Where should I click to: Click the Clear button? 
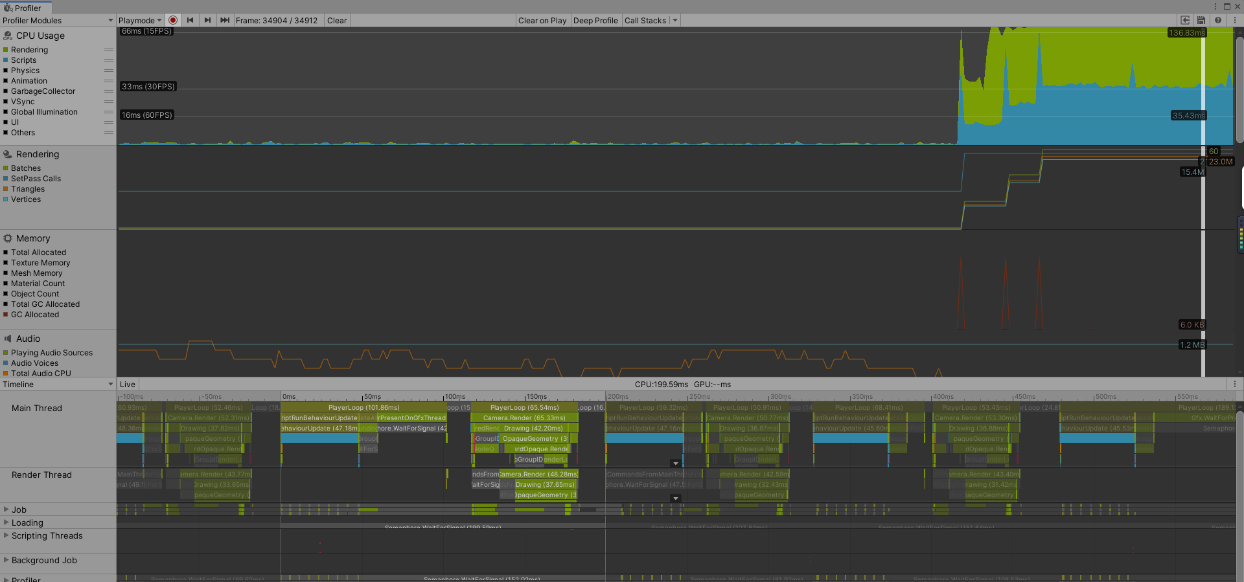coord(337,21)
